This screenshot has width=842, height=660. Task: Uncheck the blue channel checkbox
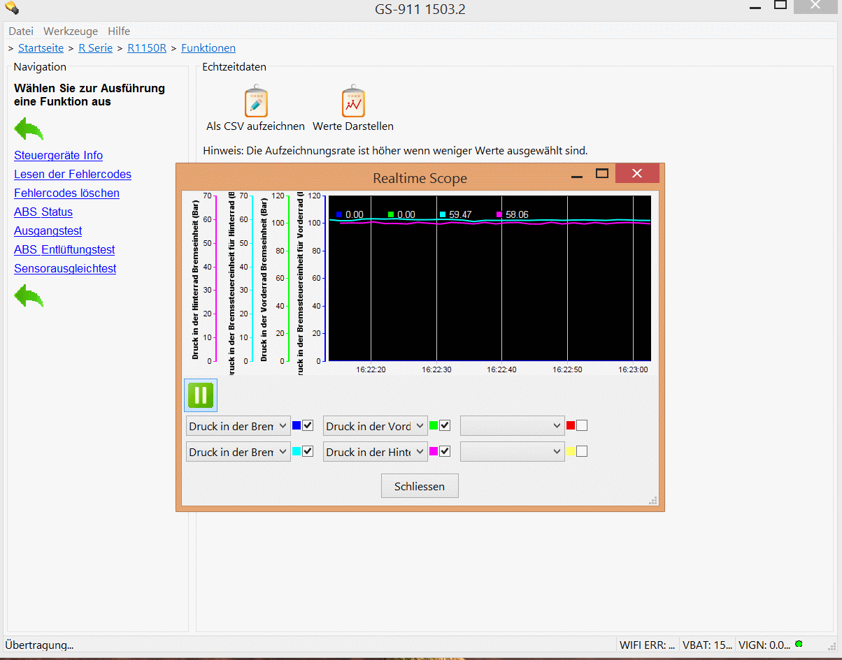[x=308, y=425]
